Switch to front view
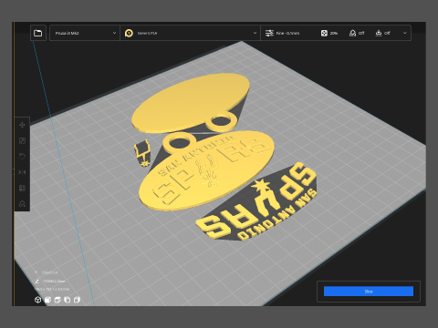 (47, 300)
